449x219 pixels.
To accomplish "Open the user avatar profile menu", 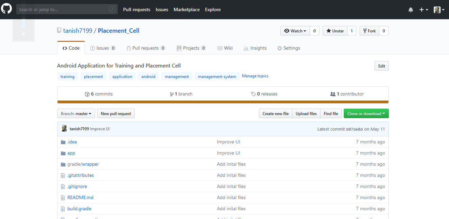I will (x=439, y=10).
